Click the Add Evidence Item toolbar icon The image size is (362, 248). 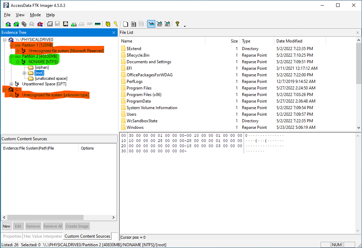[8, 24]
